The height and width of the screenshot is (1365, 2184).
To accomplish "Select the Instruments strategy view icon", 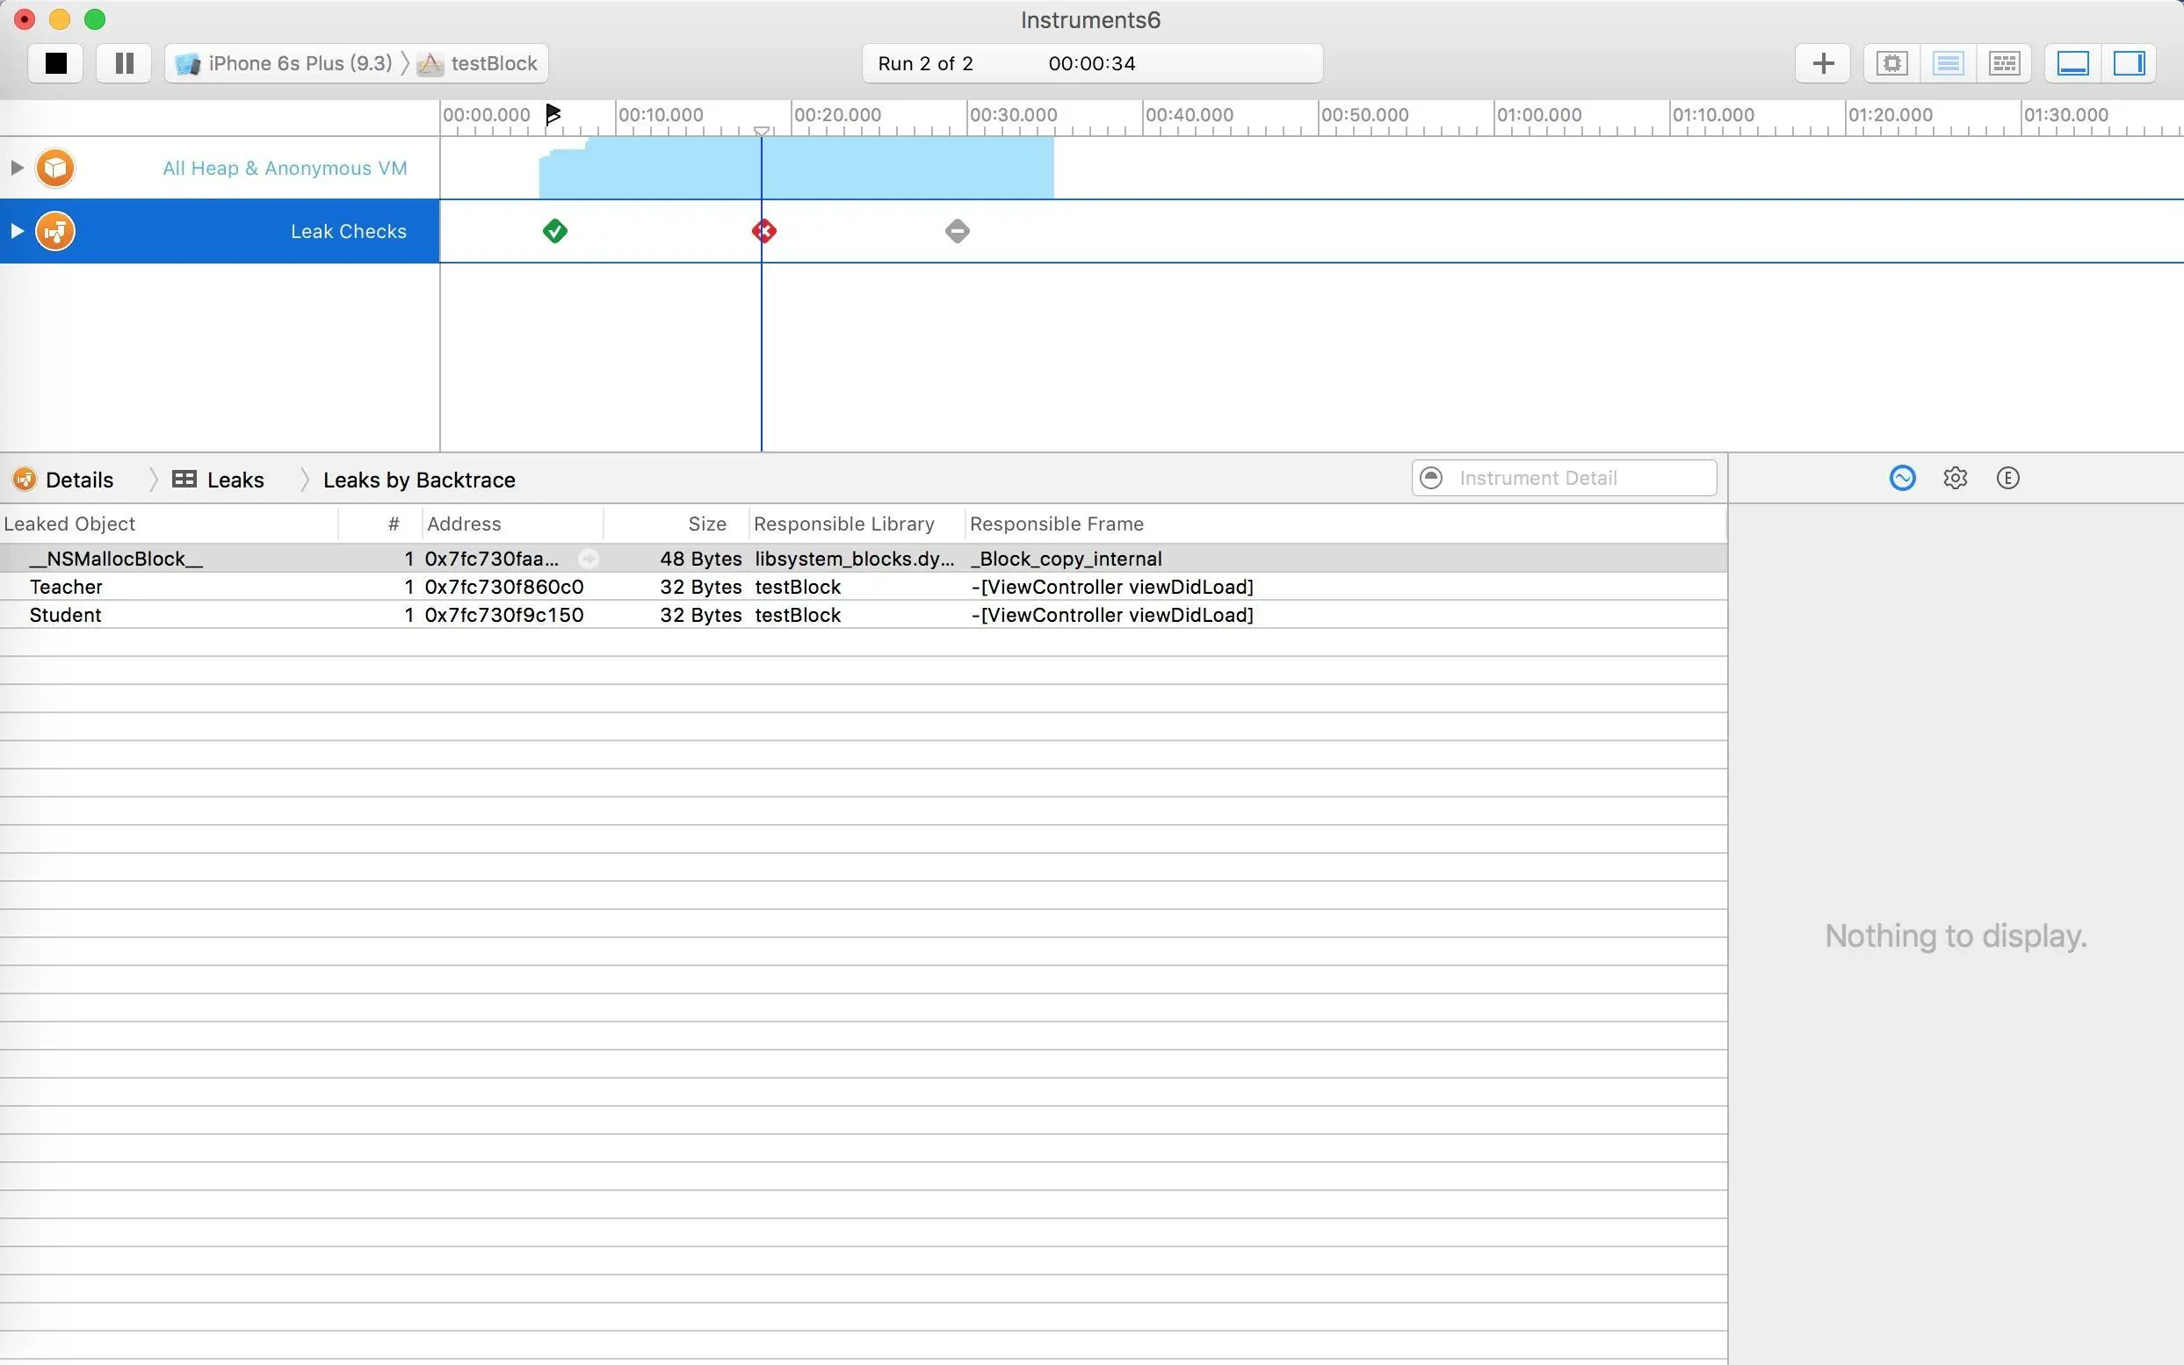I will [x=1948, y=63].
